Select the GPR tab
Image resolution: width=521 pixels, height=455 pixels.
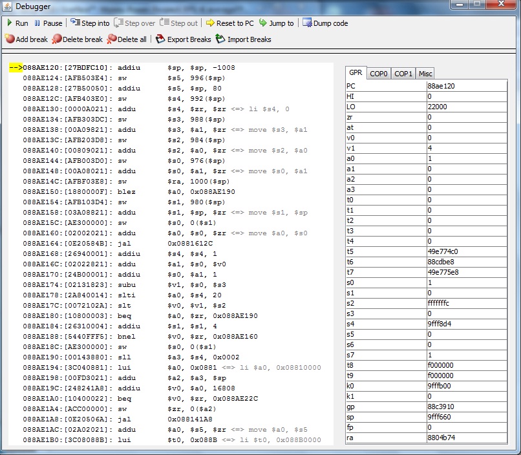point(356,73)
